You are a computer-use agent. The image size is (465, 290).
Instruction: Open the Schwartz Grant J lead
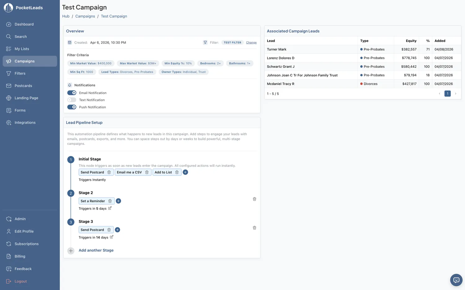coord(363,67)
